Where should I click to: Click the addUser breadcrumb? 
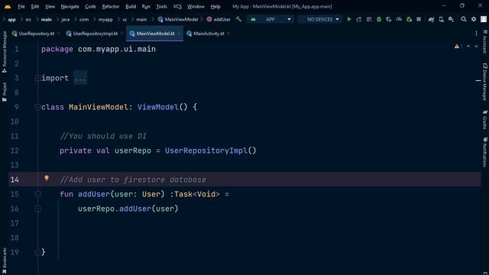click(219, 19)
